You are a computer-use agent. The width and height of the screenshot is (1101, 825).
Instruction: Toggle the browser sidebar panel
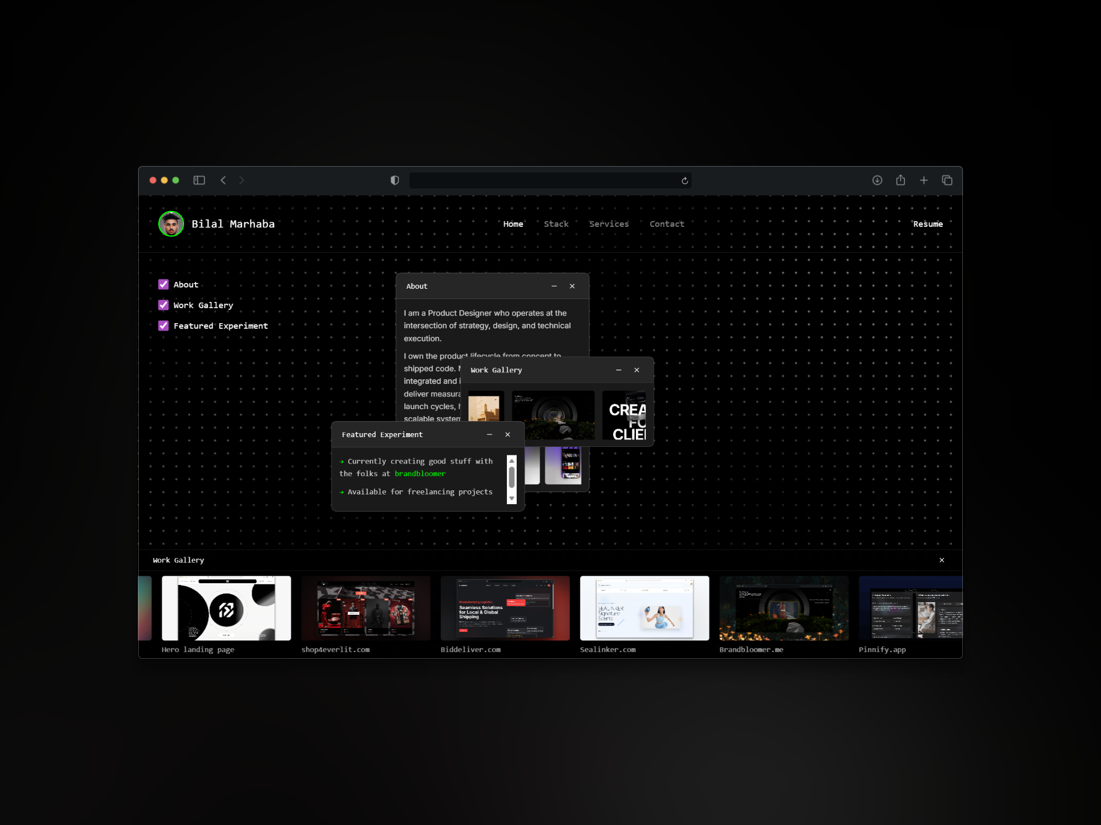pyautogui.click(x=199, y=180)
